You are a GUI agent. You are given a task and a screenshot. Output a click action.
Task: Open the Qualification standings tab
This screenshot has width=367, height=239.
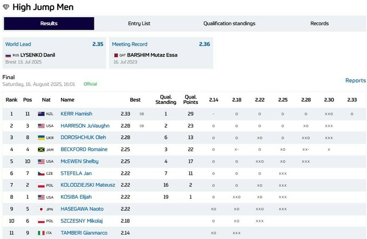(x=229, y=24)
